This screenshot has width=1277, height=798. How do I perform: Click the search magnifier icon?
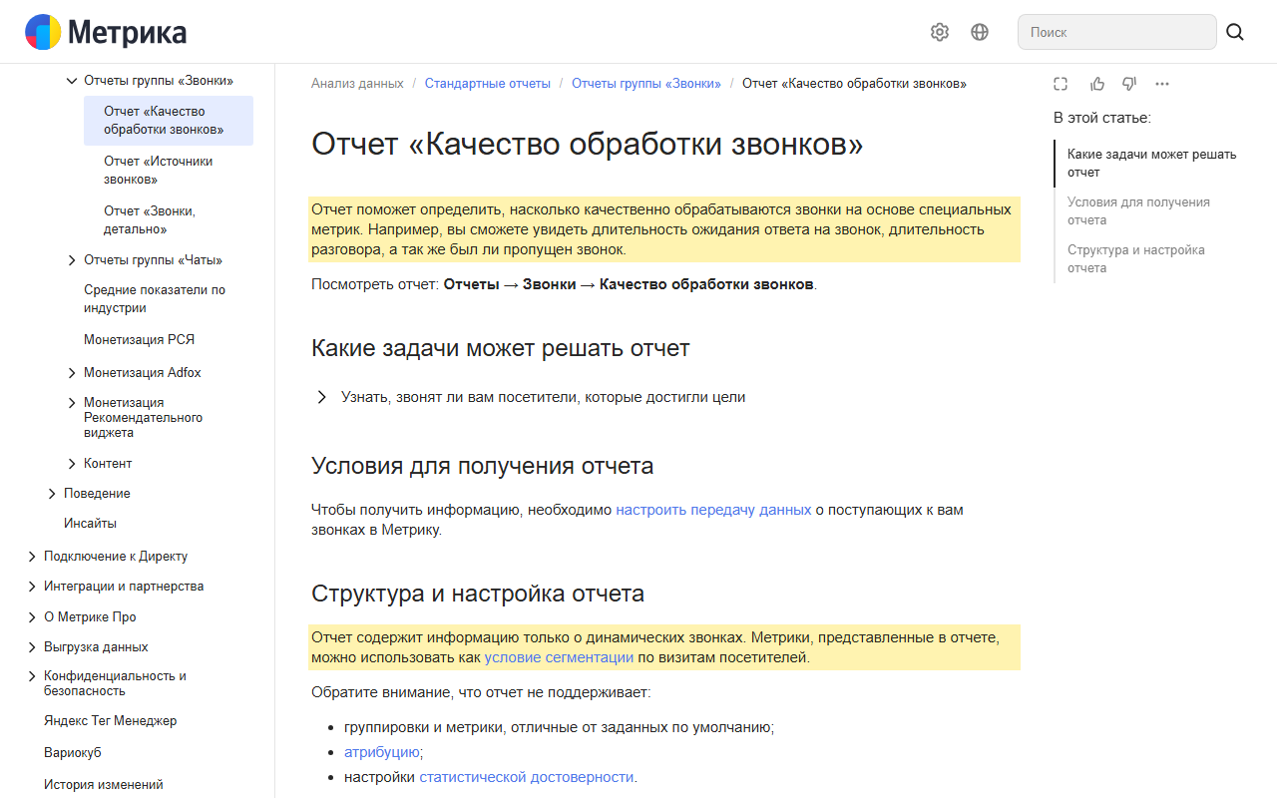point(1235,32)
